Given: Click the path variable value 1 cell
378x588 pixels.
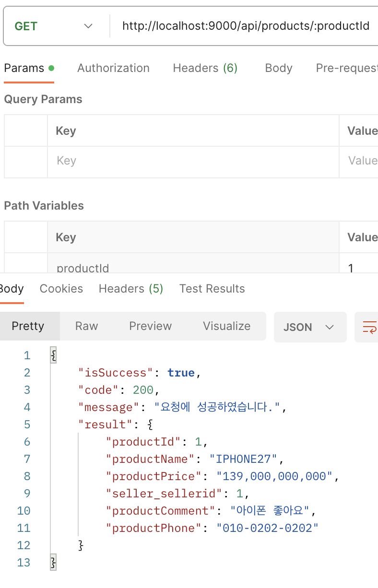Looking at the screenshot, I should point(359,263).
